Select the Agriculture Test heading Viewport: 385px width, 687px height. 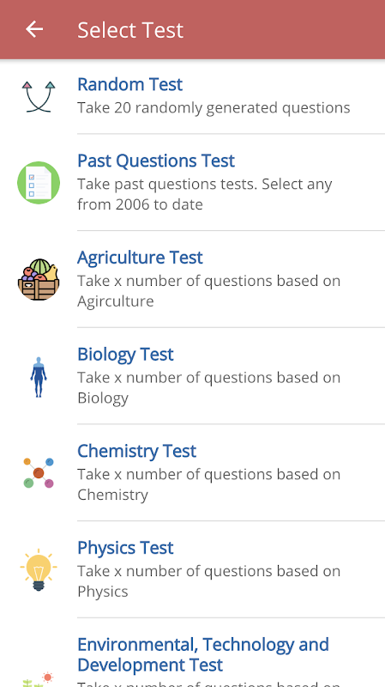tap(140, 257)
